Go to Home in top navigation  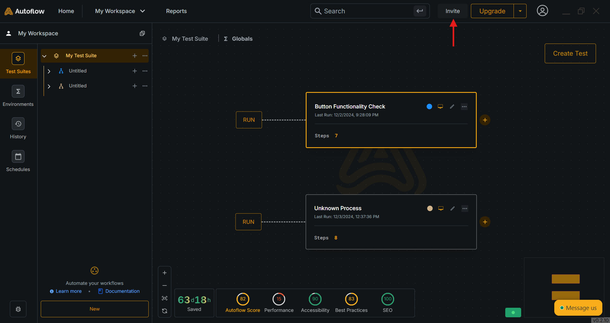[x=66, y=11]
